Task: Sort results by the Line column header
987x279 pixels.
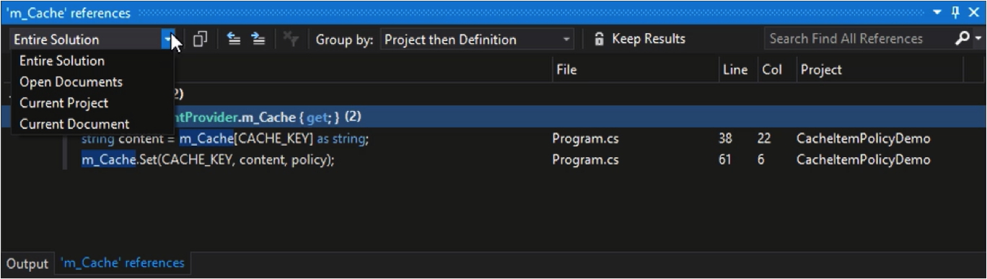Action: coord(735,70)
